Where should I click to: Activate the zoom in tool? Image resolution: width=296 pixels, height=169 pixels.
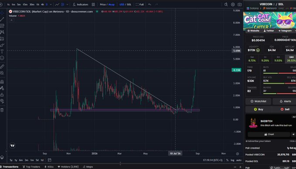(2, 73)
